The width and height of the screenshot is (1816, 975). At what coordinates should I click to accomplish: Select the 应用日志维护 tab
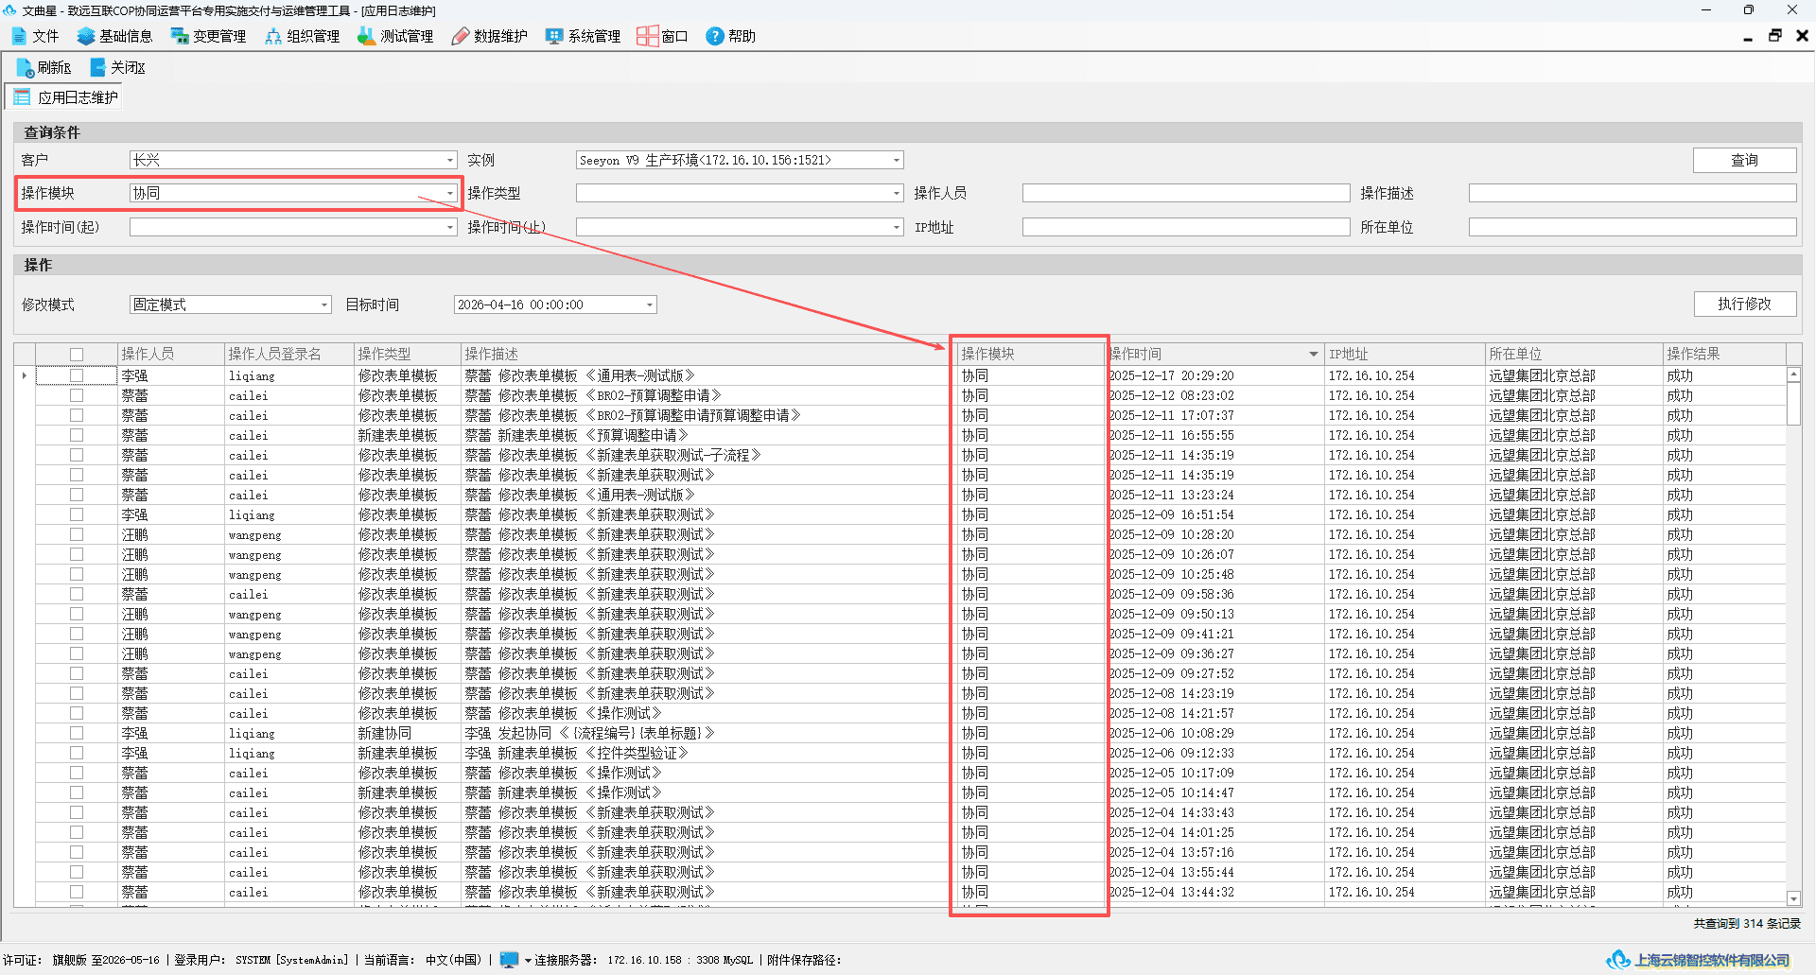(x=65, y=97)
